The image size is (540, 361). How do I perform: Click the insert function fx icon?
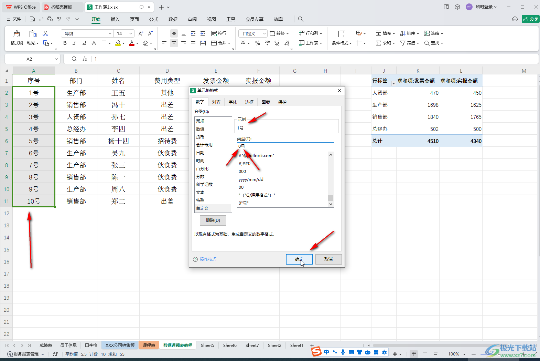point(85,59)
